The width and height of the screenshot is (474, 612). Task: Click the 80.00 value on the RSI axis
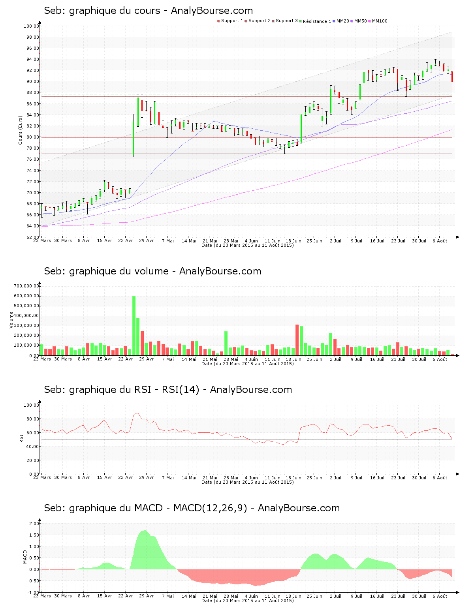pos(32,419)
